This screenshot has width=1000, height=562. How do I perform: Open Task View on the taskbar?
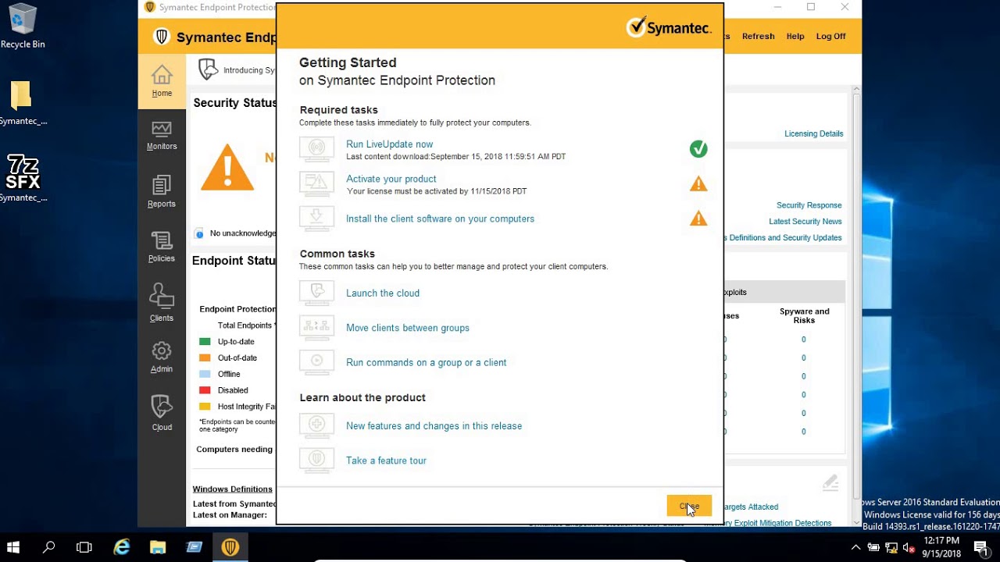click(84, 547)
